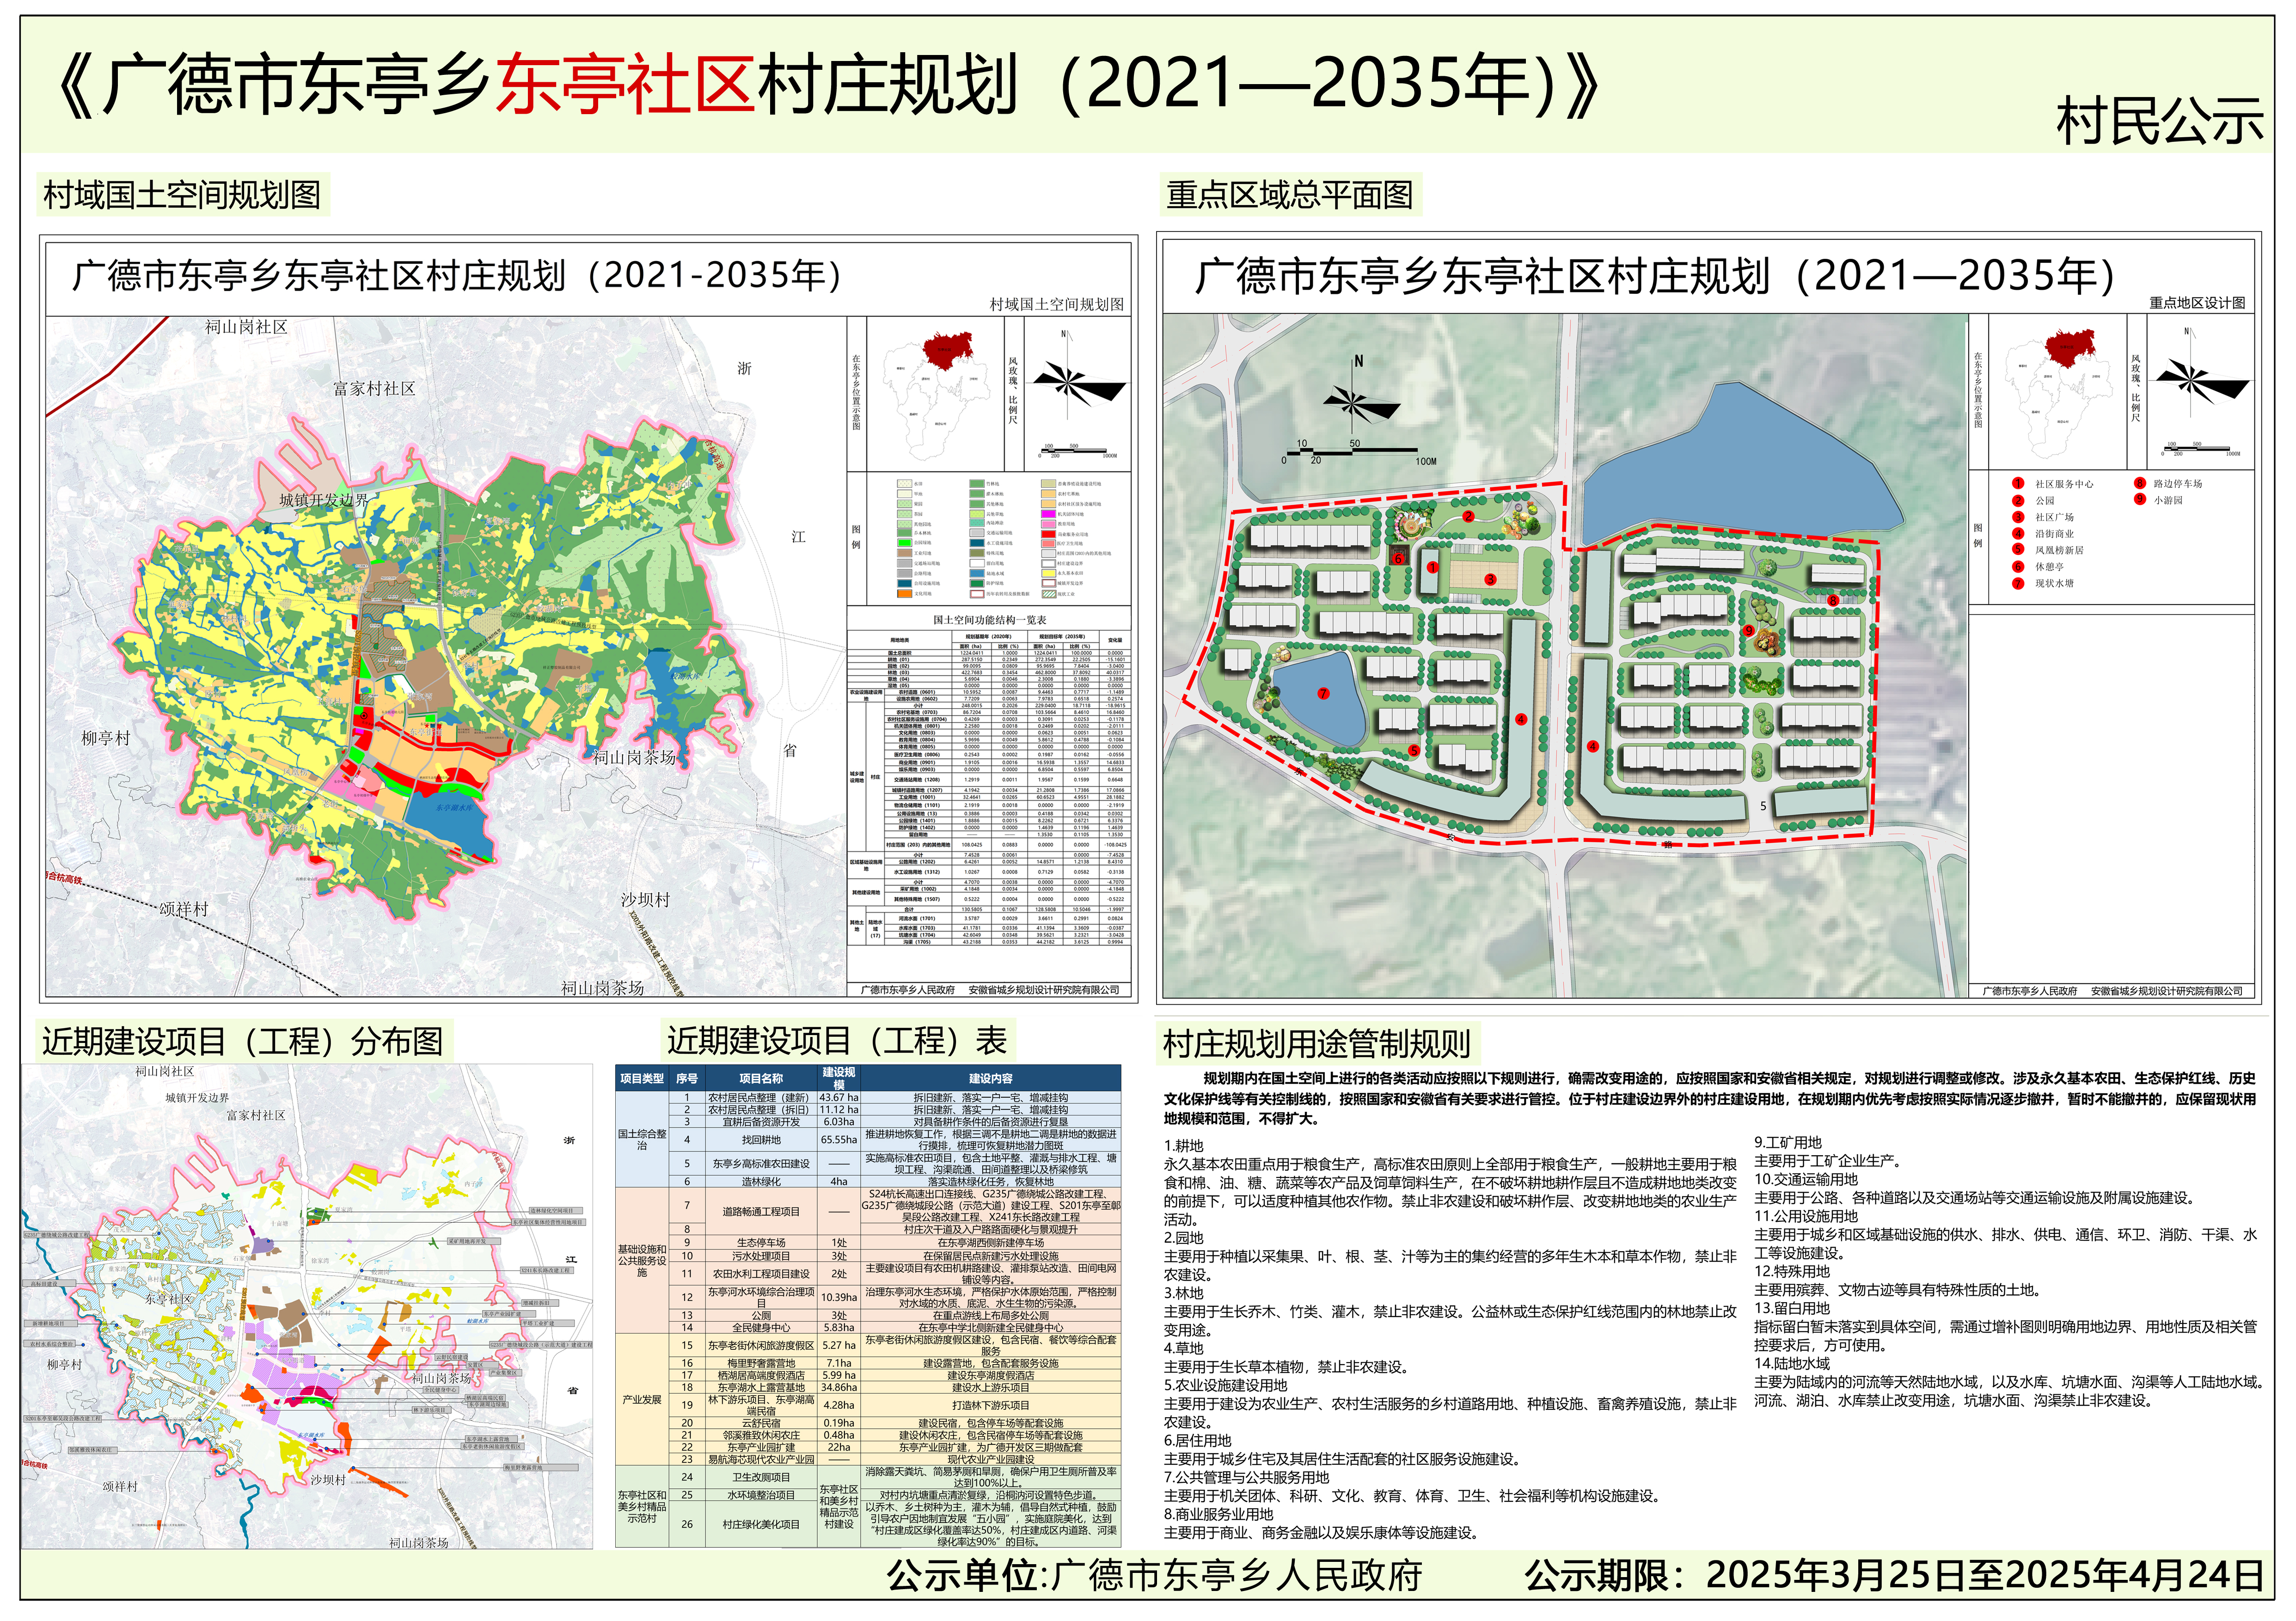2296x1621 pixels.
Task: Click the 找回耕地 project name cell
Action: [761, 1140]
